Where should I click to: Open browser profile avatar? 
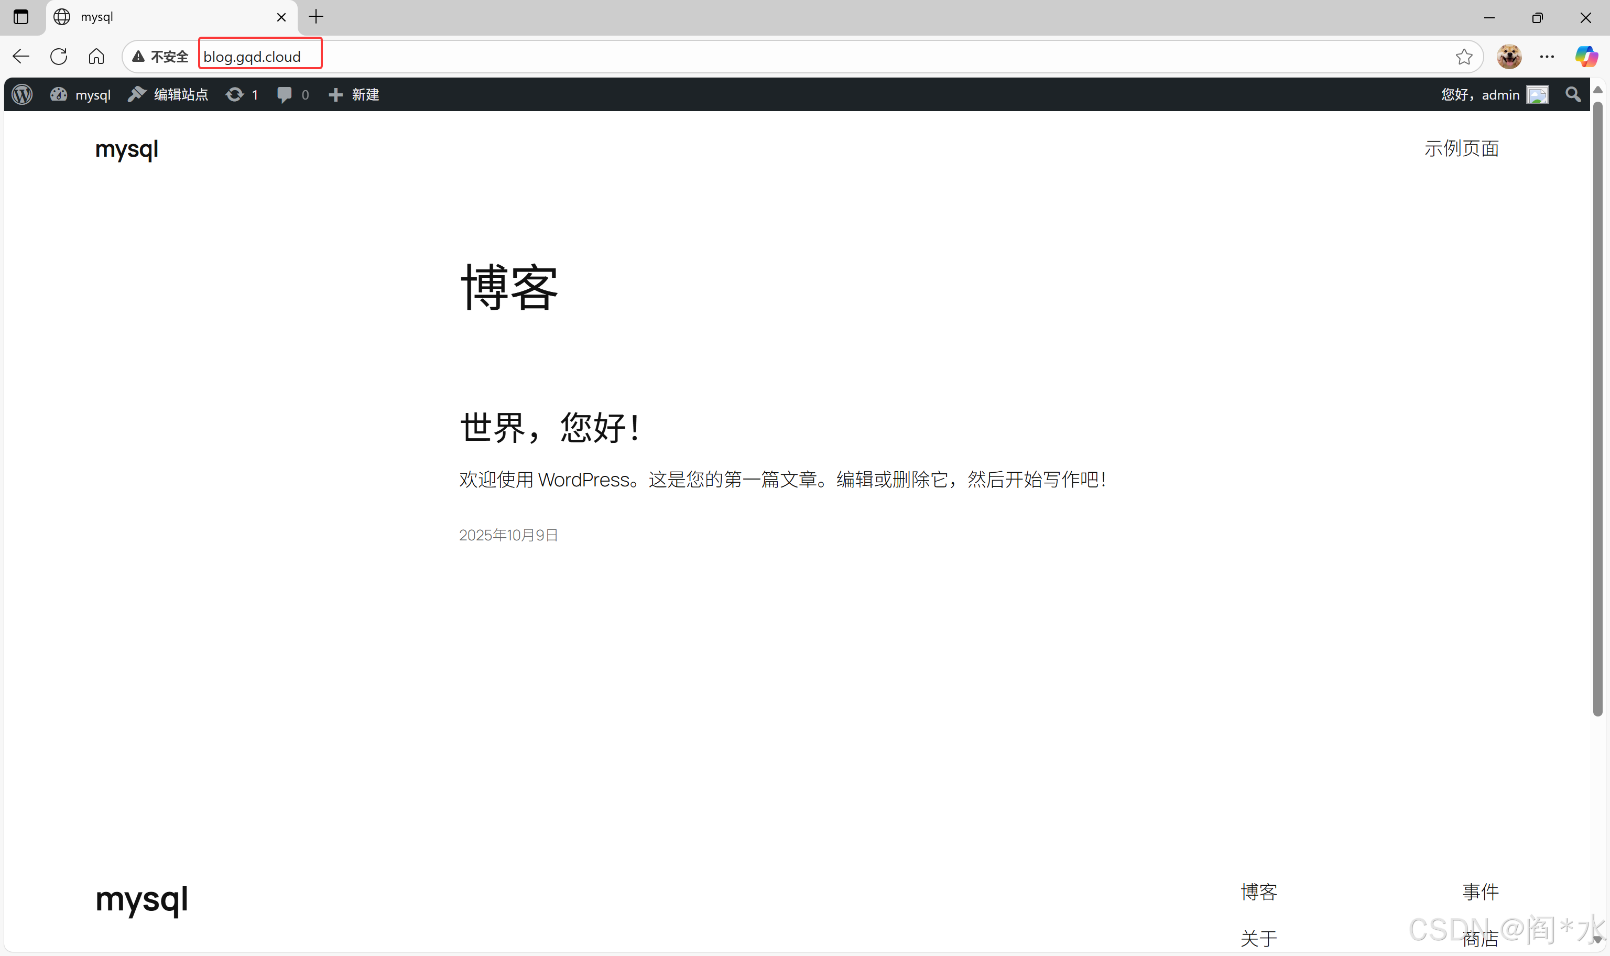pos(1509,57)
